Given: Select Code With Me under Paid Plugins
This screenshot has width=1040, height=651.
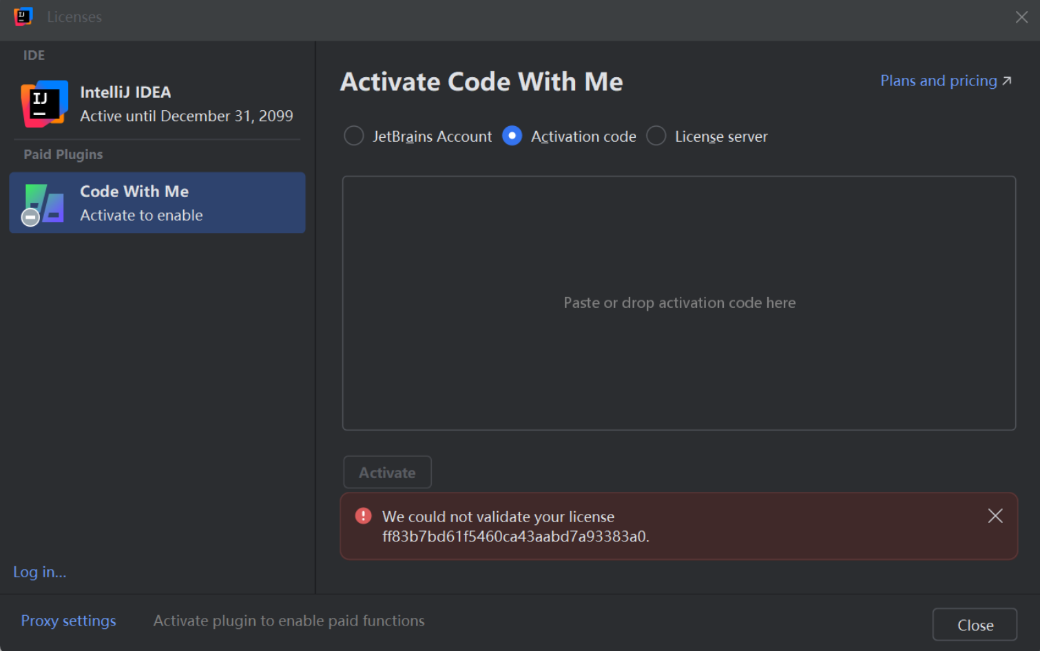Looking at the screenshot, I should tap(157, 203).
